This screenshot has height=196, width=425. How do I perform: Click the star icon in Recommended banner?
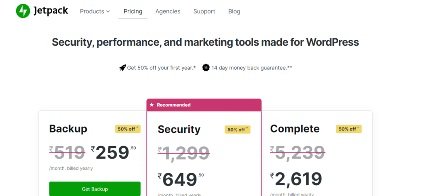tap(152, 105)
